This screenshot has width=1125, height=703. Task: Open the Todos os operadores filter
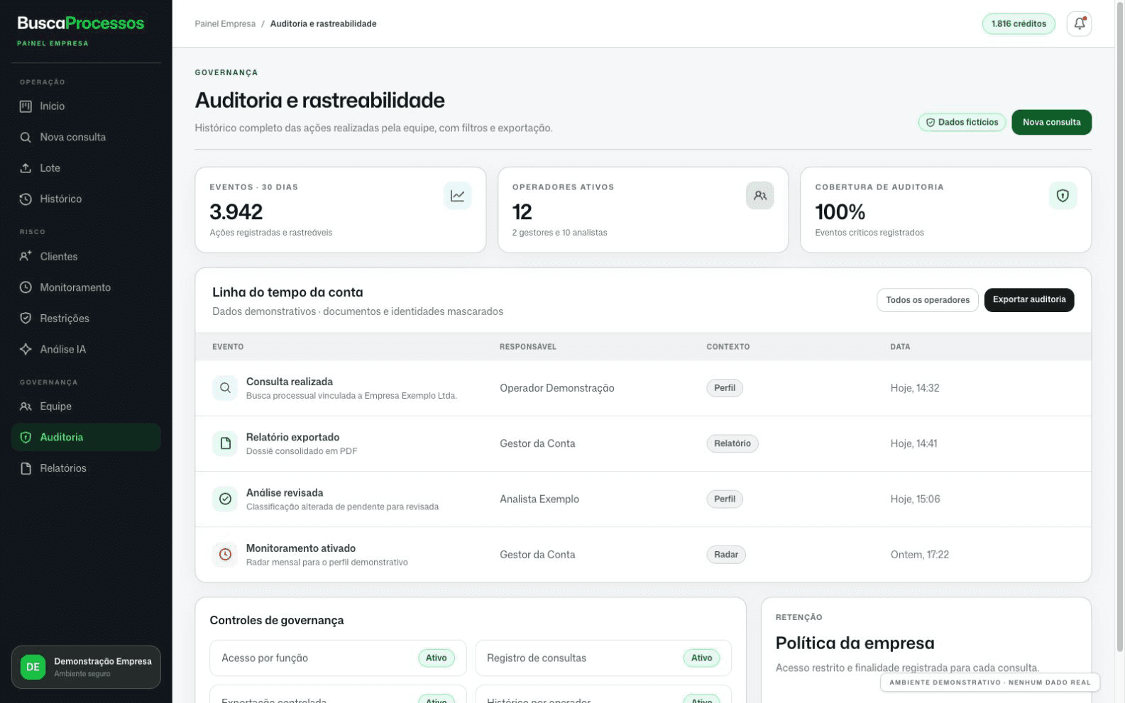928,300
